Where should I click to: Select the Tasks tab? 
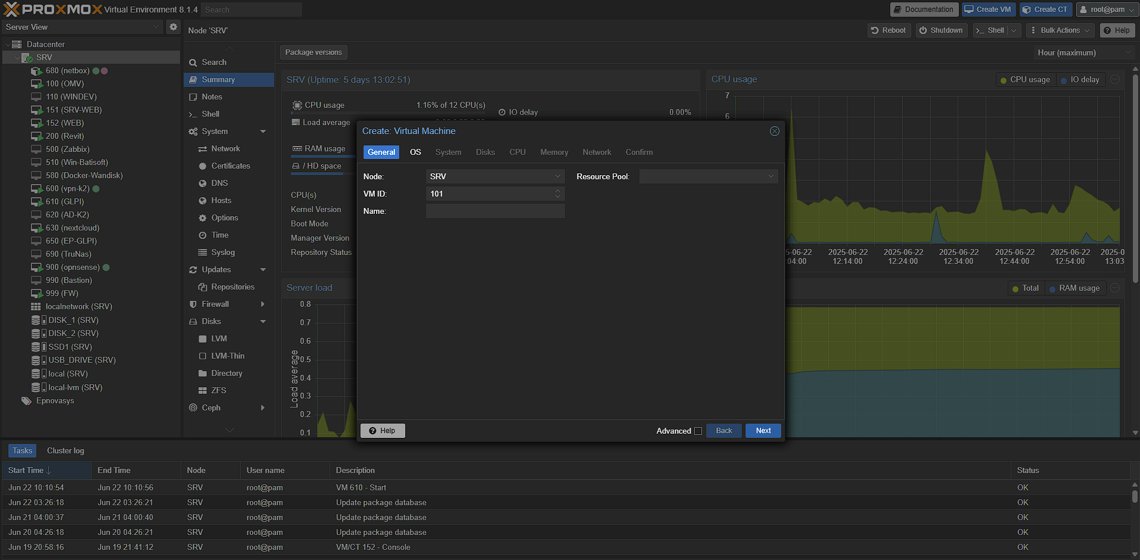tap(22, 451)
